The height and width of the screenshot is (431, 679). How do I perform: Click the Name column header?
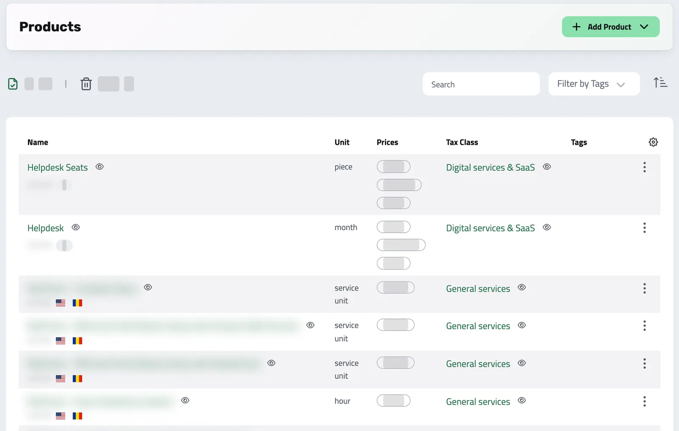coord(38,142)
